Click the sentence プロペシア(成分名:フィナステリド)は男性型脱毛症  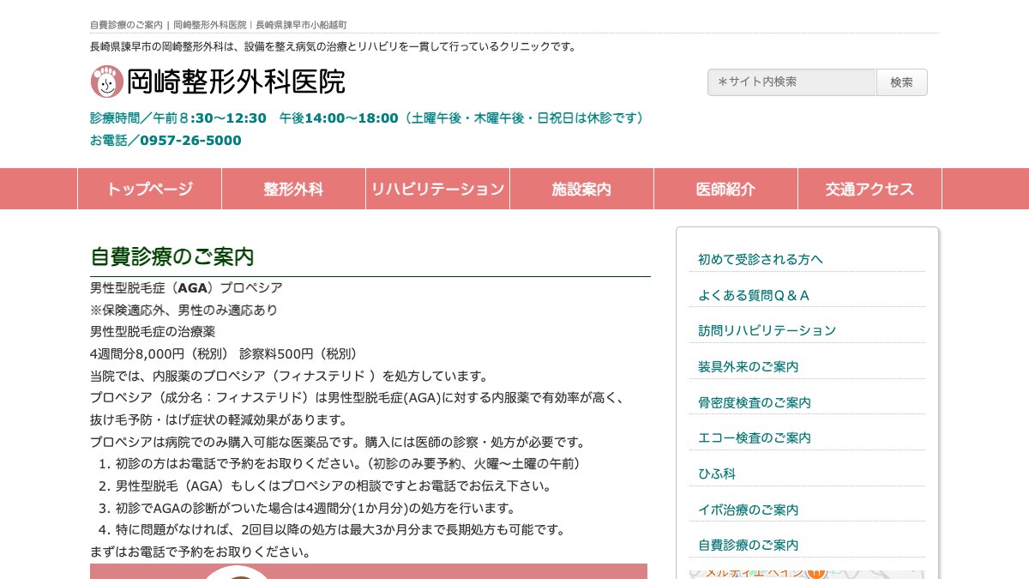[x=358, y=398]
